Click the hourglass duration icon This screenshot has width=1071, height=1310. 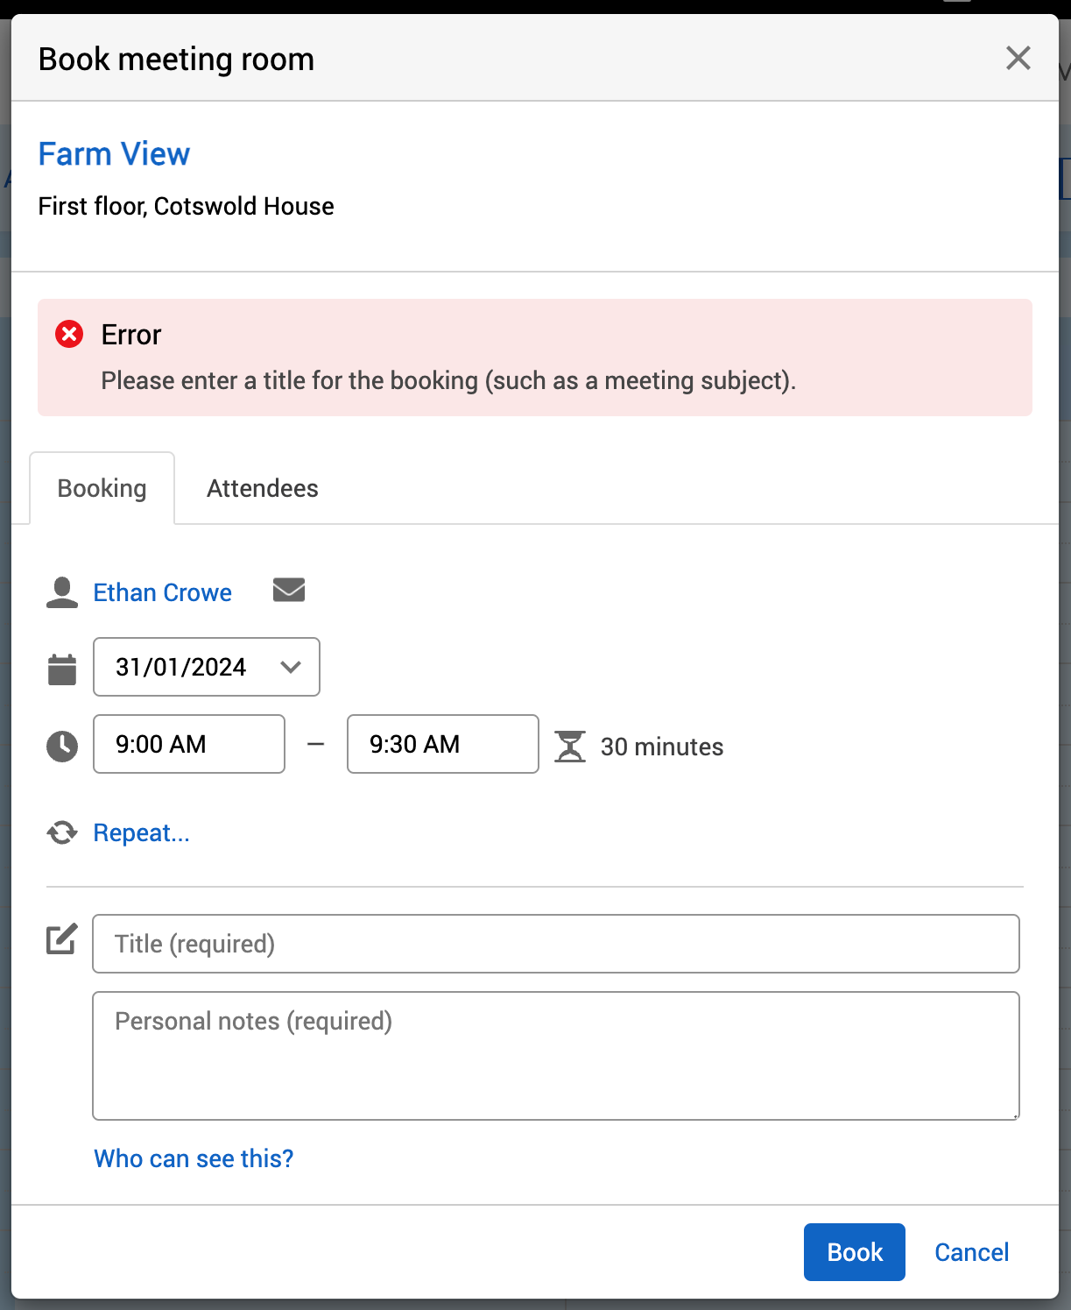(x=569, y=747)
